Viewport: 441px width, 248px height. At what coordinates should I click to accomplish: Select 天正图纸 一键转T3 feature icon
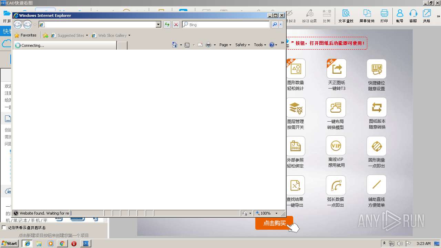337,69
